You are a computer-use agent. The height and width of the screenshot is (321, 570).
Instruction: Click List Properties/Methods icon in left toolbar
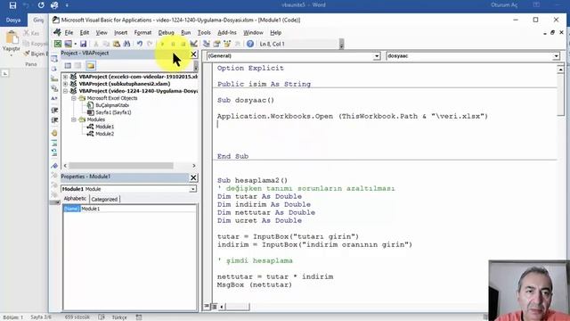(x=54, y=59)
